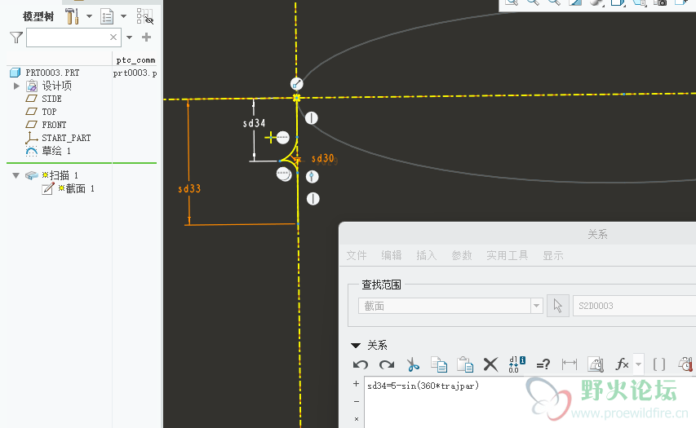Screen dimensions: 696x428
Task: Clear the model tree search with X
Action: point(113,38)
